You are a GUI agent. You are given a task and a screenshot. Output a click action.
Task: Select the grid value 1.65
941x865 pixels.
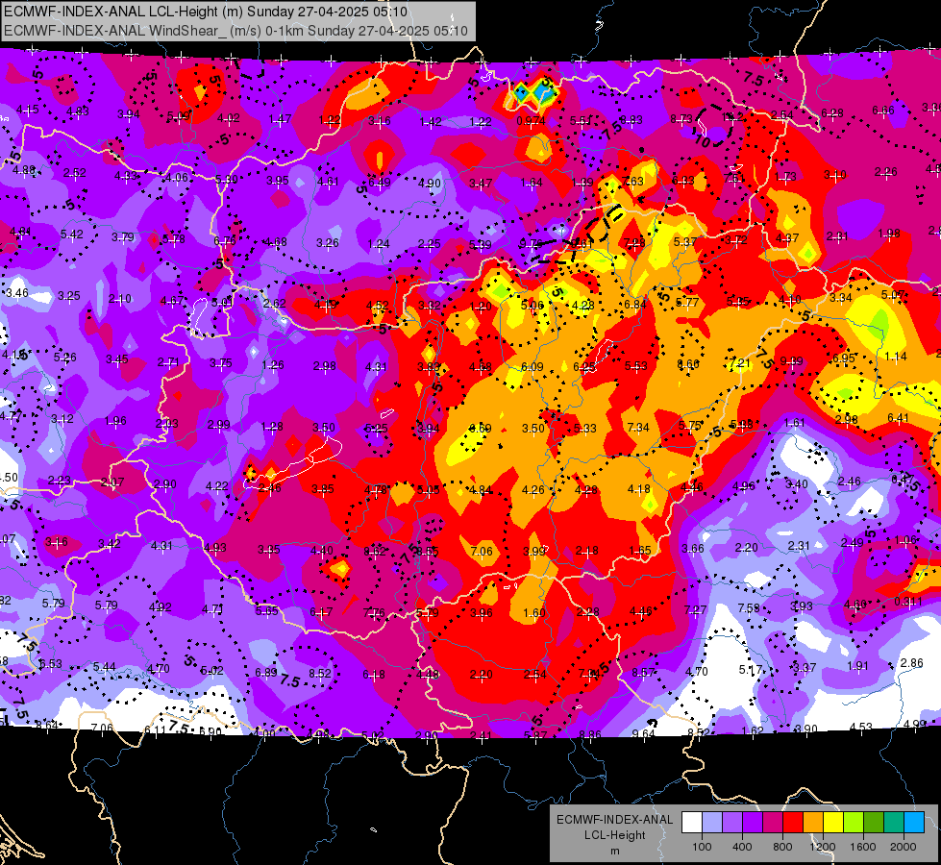640,551
